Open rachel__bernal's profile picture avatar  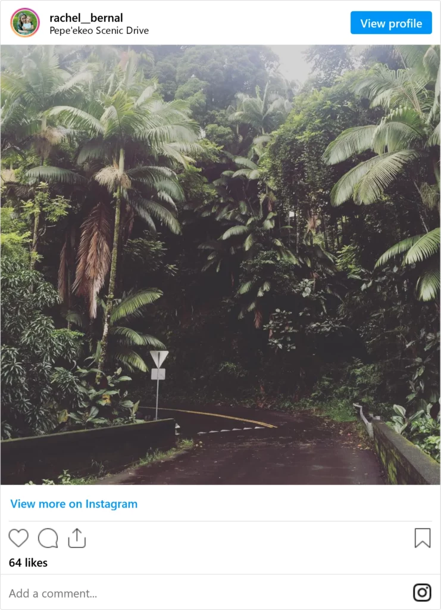click(25, 23)
